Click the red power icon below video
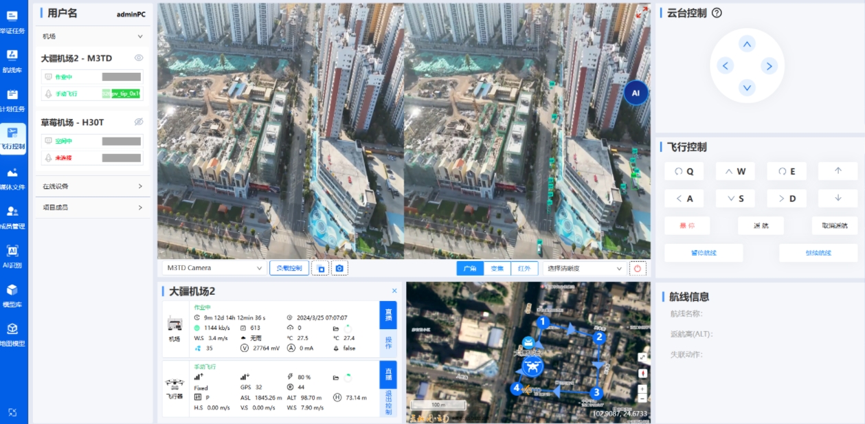This screenshot has height=424, width=865. click(x=637, y=268)
